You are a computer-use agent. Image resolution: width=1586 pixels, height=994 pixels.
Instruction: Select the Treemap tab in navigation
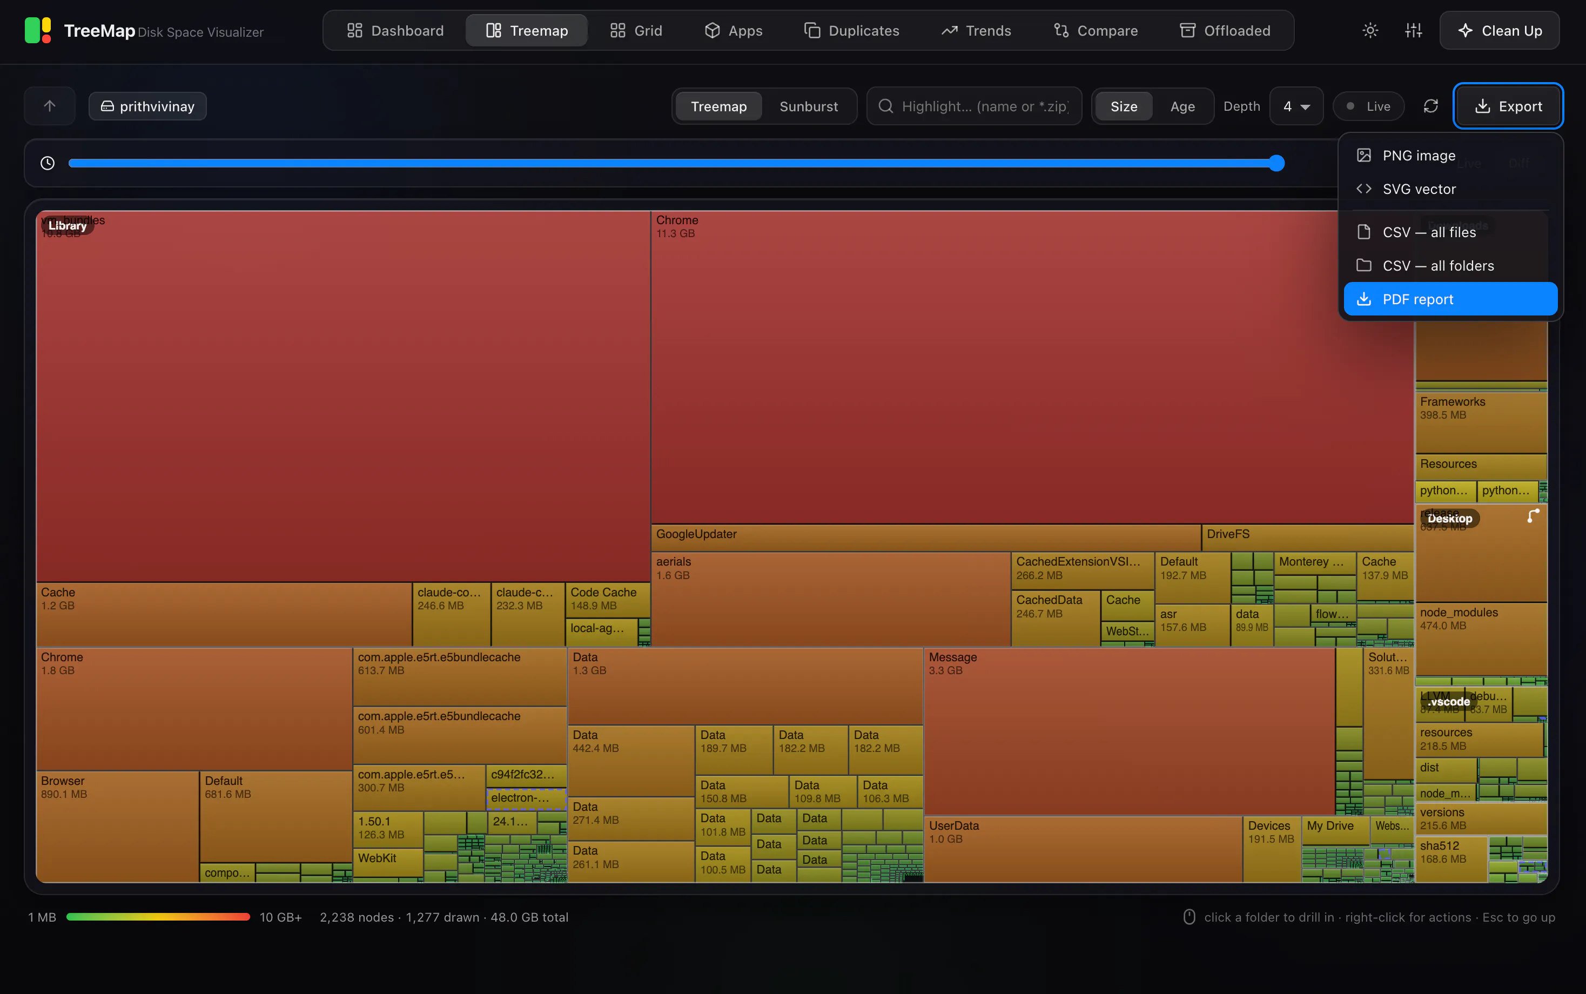tap(527, 30)
